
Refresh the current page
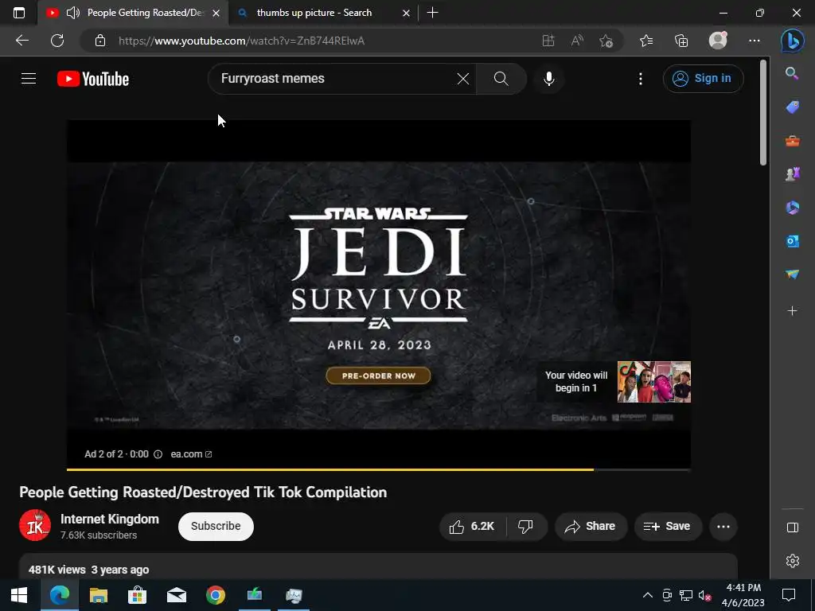point(57,41)
